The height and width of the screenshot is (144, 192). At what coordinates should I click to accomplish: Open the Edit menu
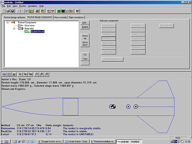point(9,6)
